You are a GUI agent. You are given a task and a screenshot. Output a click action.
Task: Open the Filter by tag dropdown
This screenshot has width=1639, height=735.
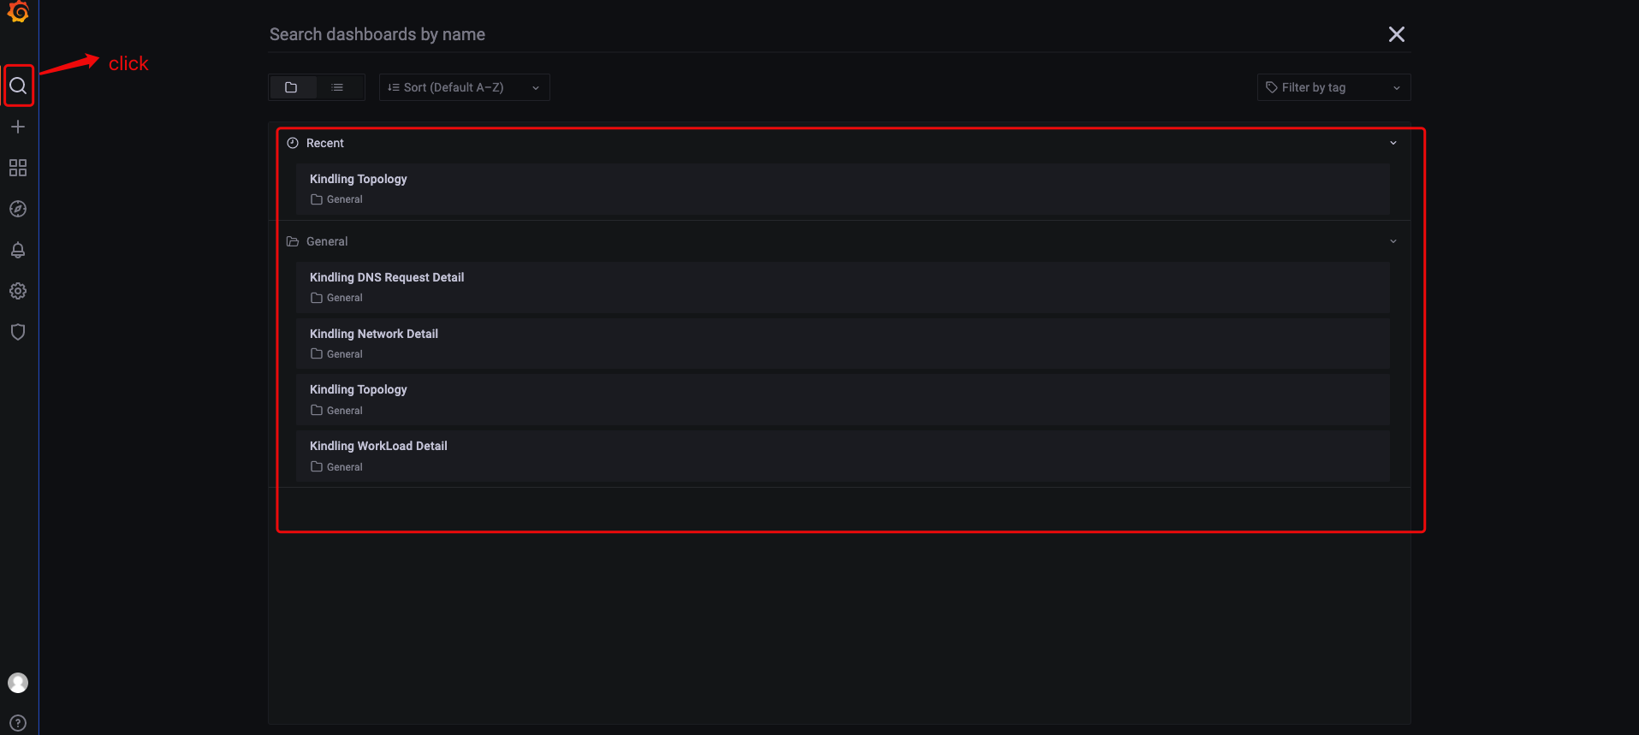pos(1333,87)
